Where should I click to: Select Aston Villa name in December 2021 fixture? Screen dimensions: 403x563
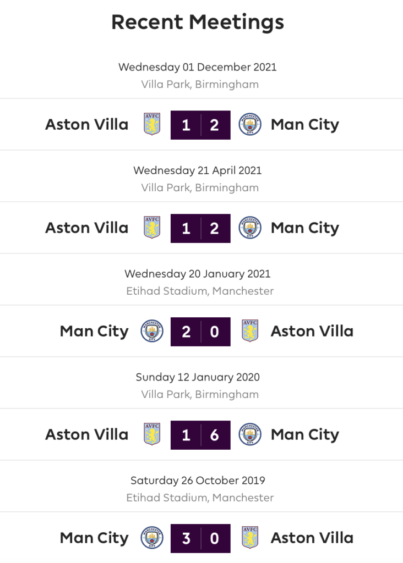tap(86, 125)
